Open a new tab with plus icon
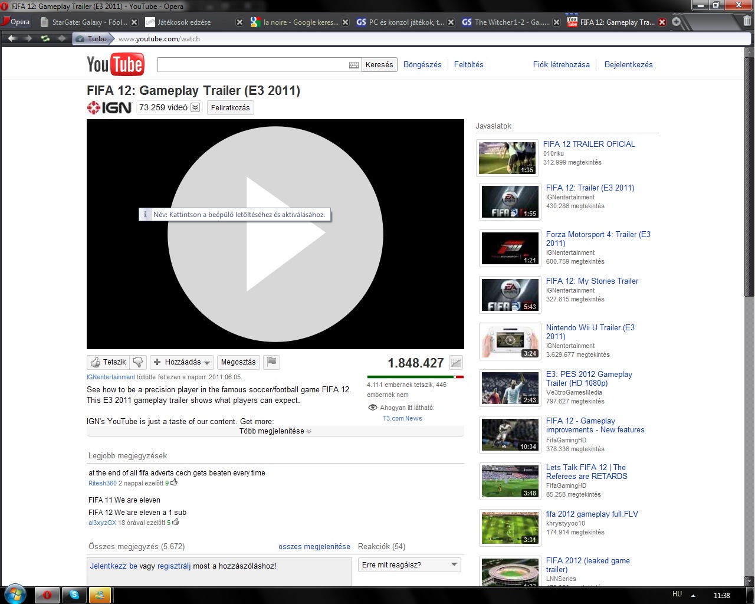Viewport: 755px width, 604px height. pos(677,22)
